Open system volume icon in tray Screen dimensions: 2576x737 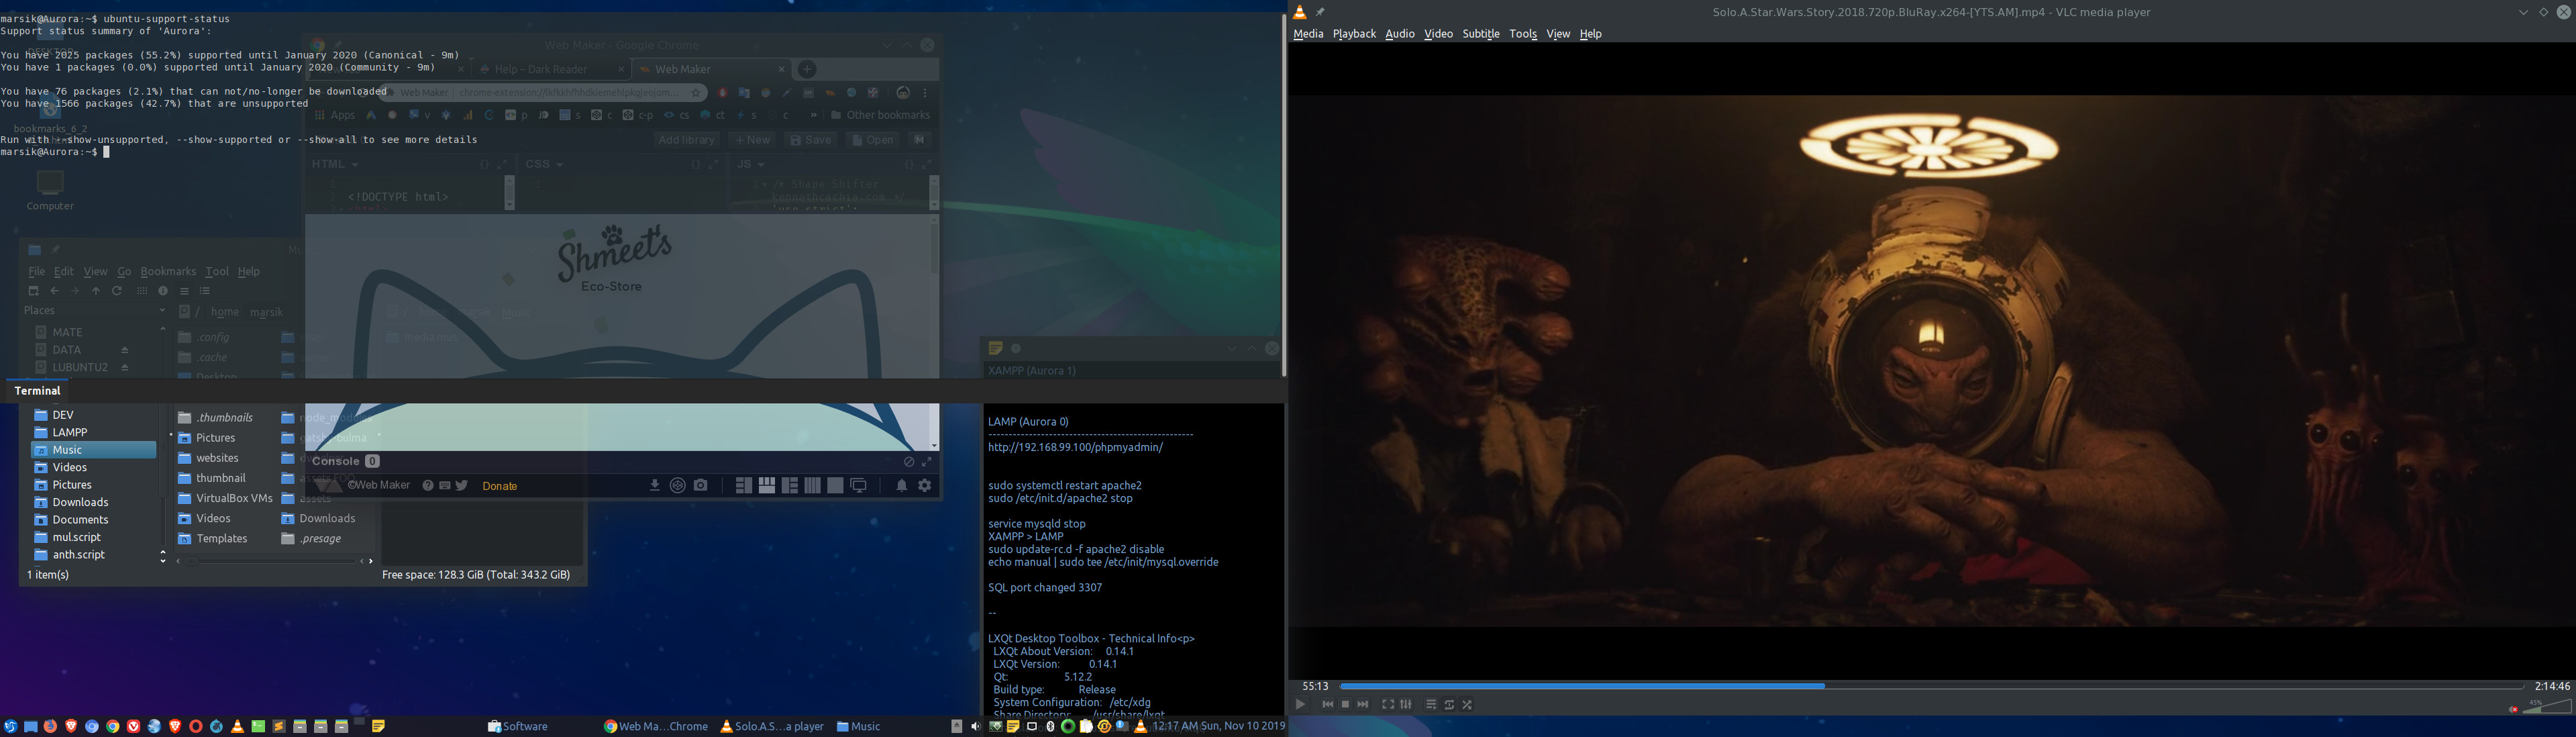[976, 726]
